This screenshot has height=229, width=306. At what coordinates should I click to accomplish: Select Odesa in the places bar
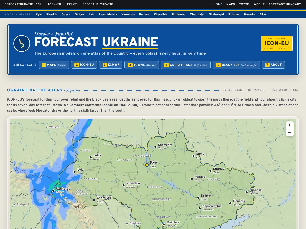66,15
